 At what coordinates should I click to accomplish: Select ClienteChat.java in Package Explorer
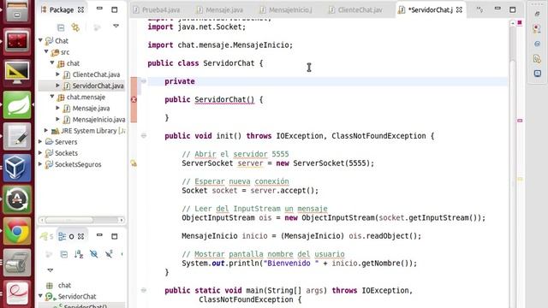pyautogui.click(x=96, y=74)
